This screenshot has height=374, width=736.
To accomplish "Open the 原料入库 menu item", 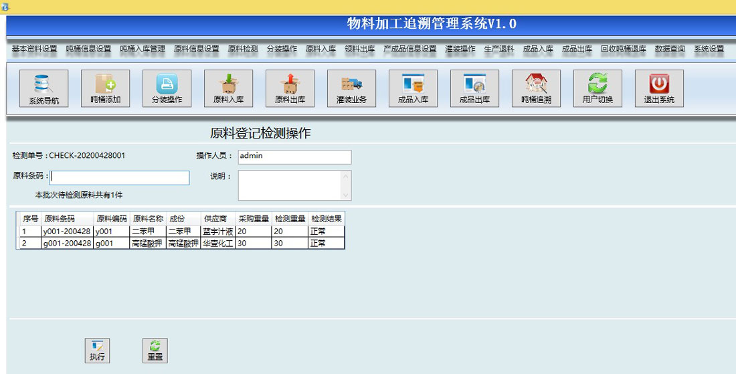I will click(320, 49).
